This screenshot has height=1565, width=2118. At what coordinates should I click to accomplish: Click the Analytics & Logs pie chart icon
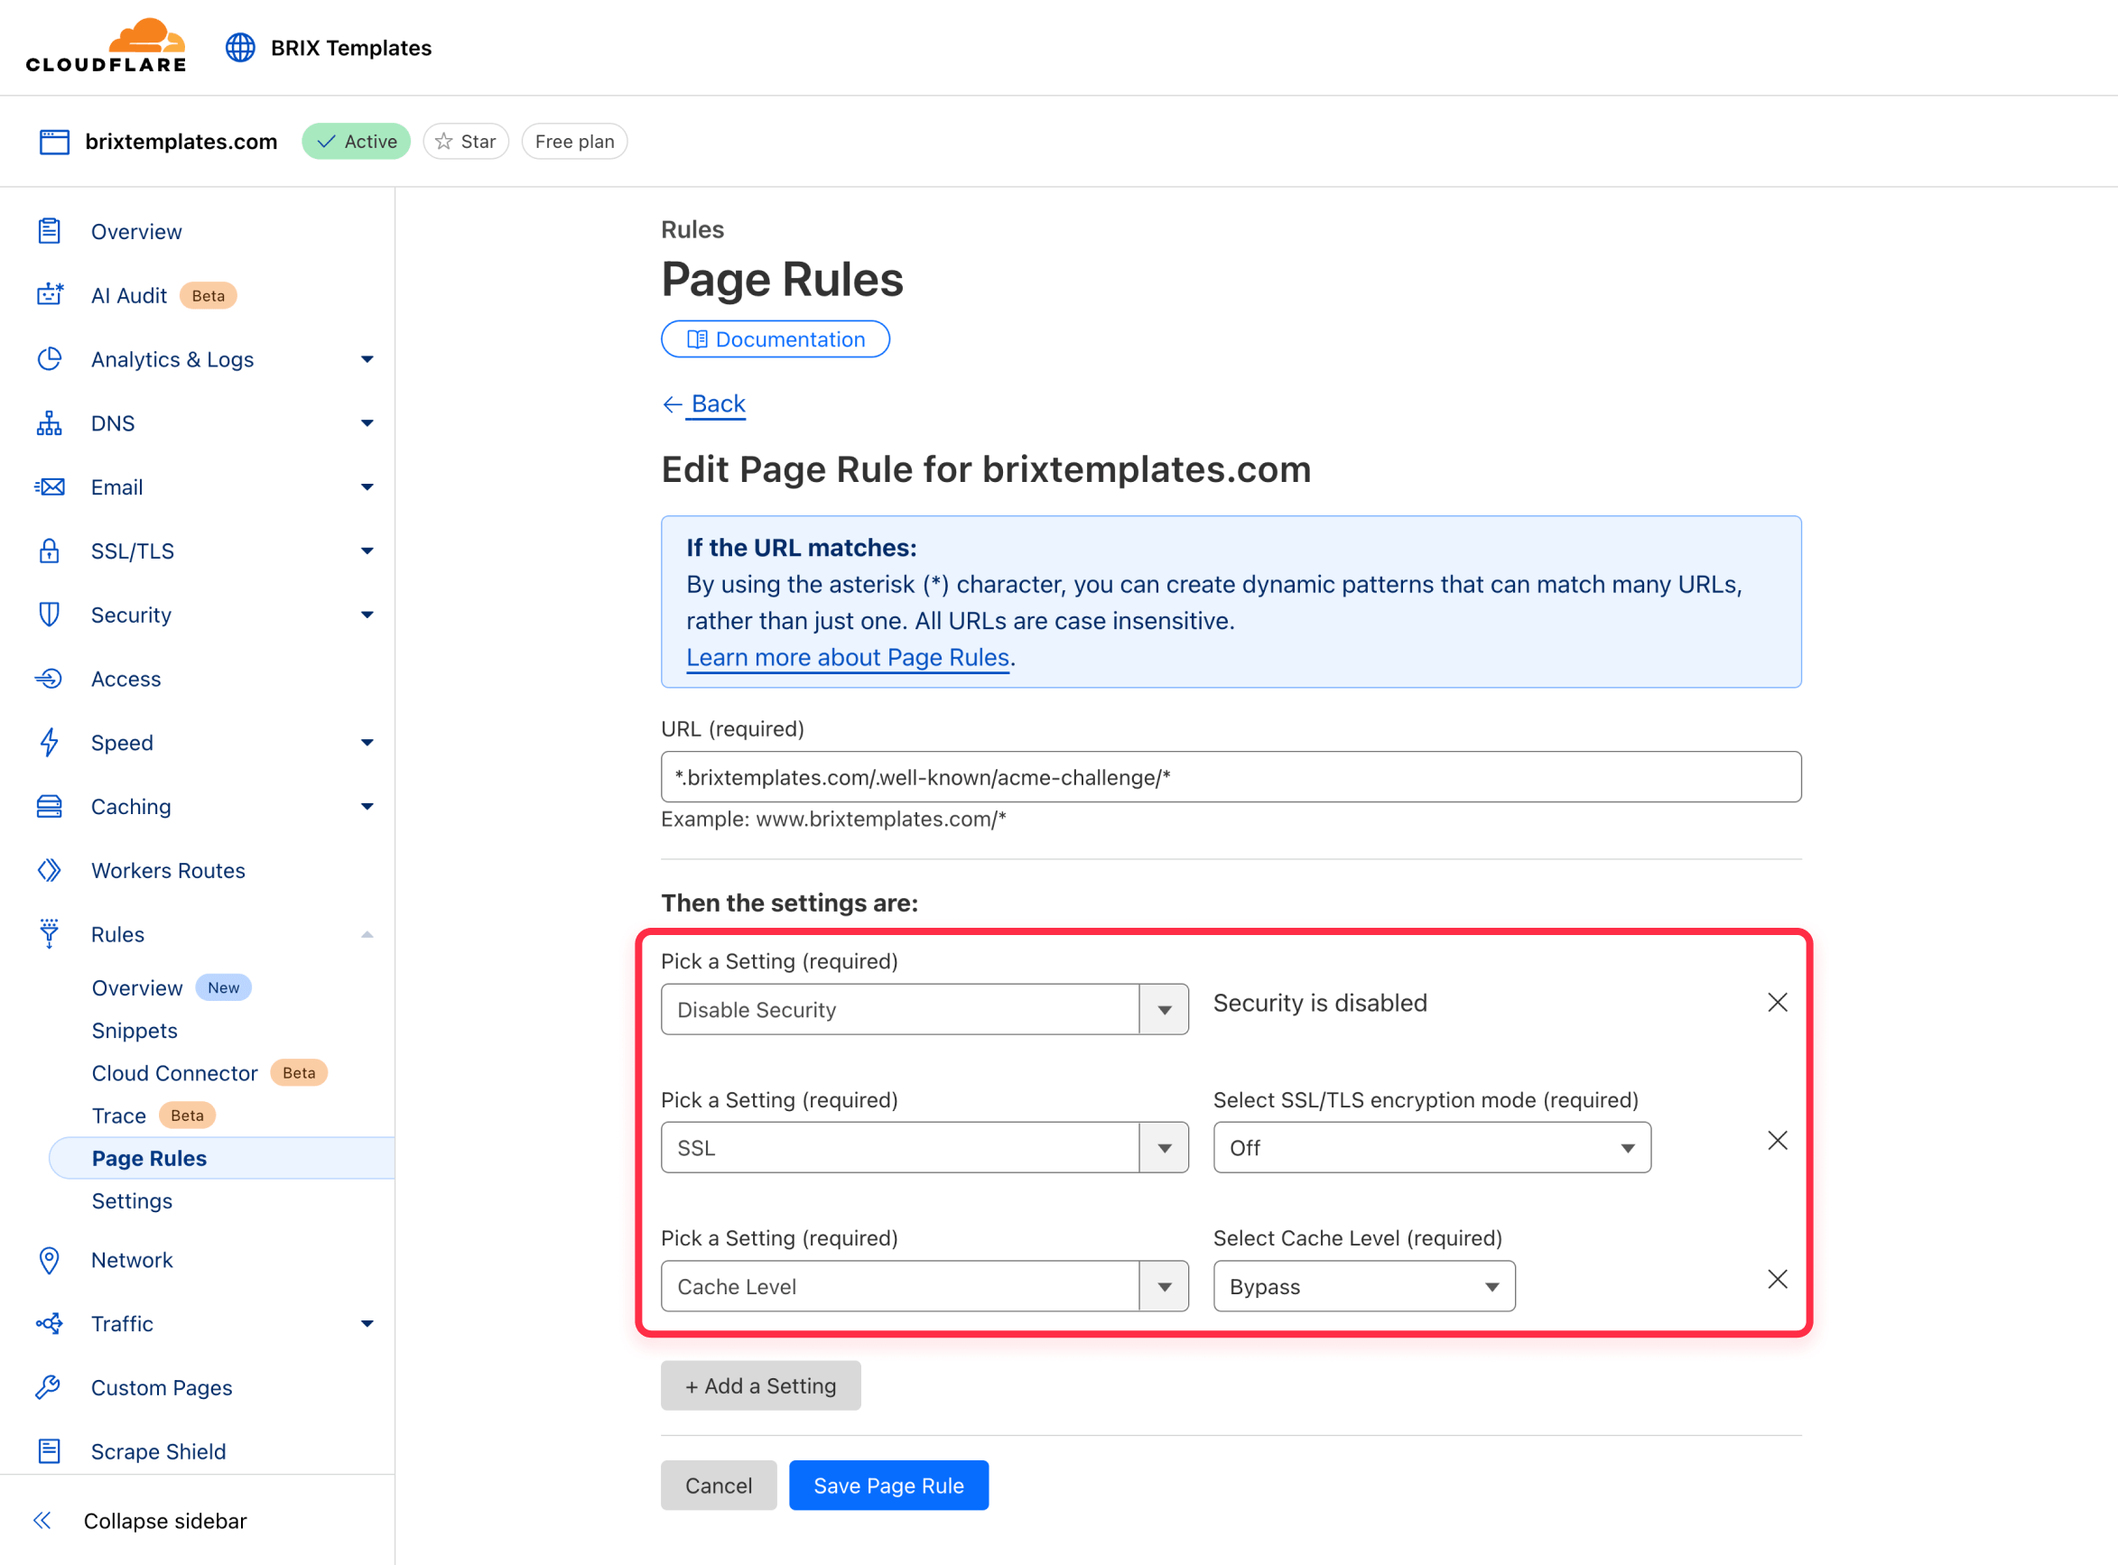50,359
